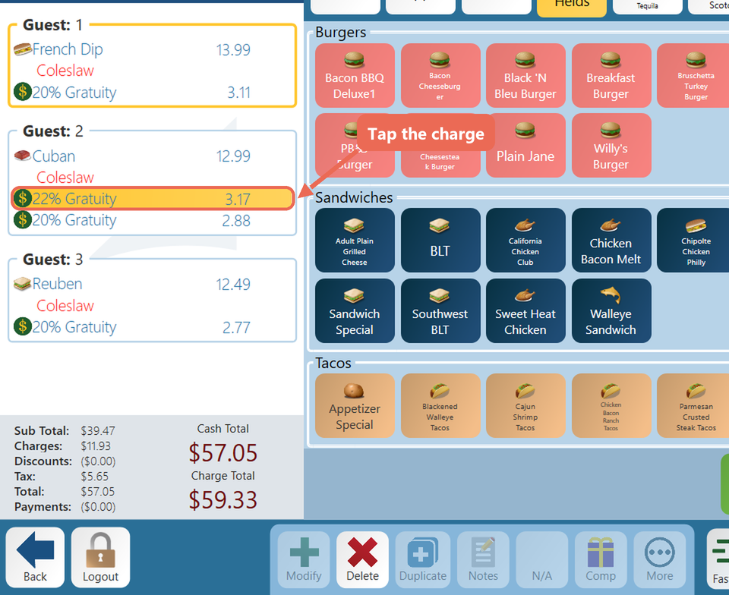This screenshot has height=595, width=729.
Task: Tap the Notes button
Action: (x=483, y=559)
